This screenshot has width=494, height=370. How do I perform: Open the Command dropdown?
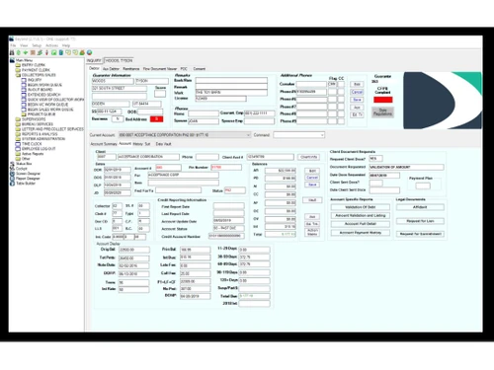[x=299, y=135]
